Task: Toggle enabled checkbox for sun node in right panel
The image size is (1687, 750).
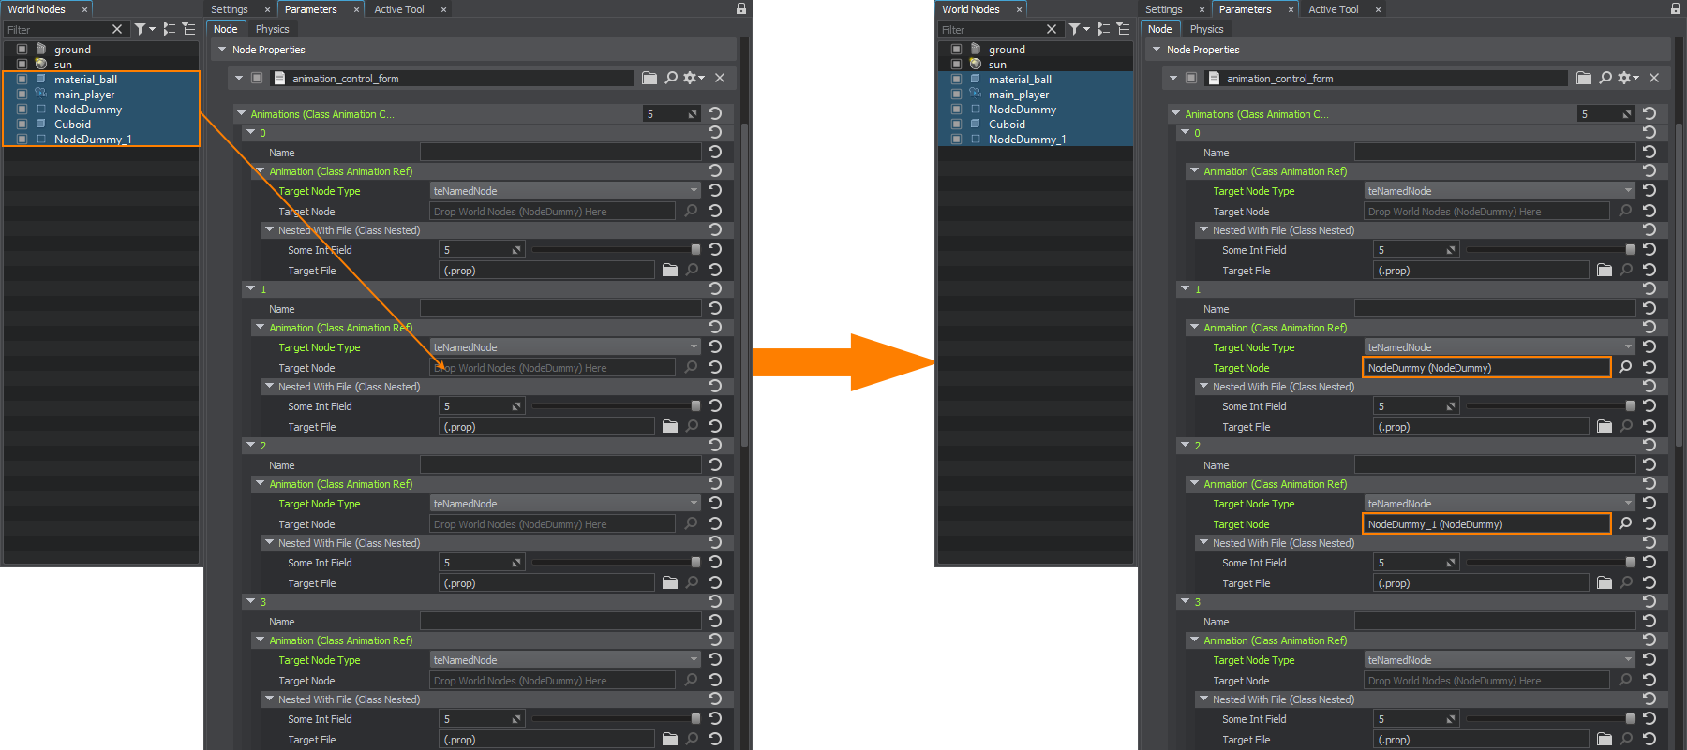Action: tap(956, 65)
